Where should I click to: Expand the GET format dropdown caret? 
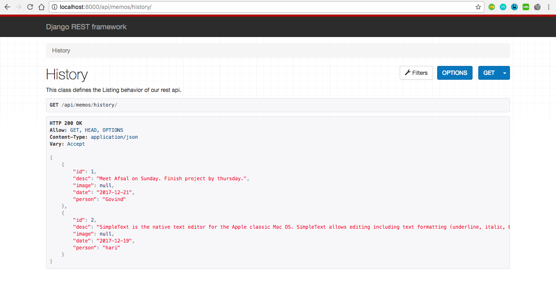pos(505,73)
